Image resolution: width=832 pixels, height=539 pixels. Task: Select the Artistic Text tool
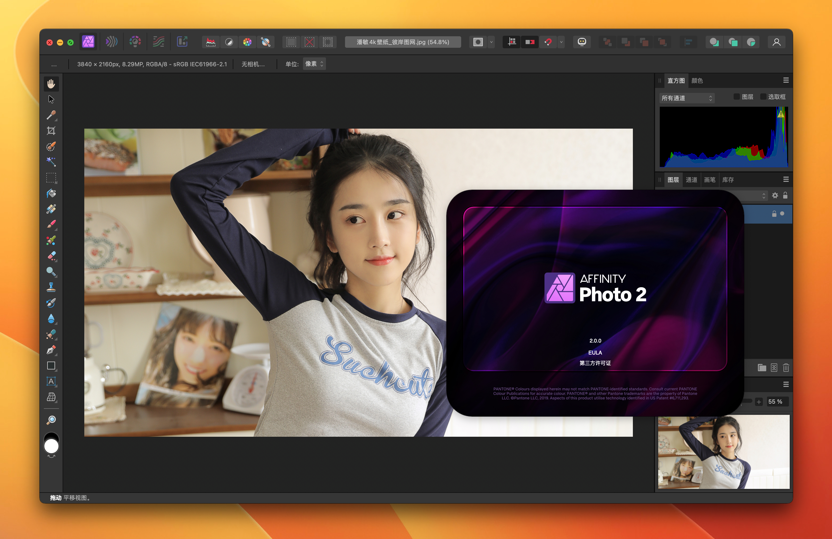51,381
